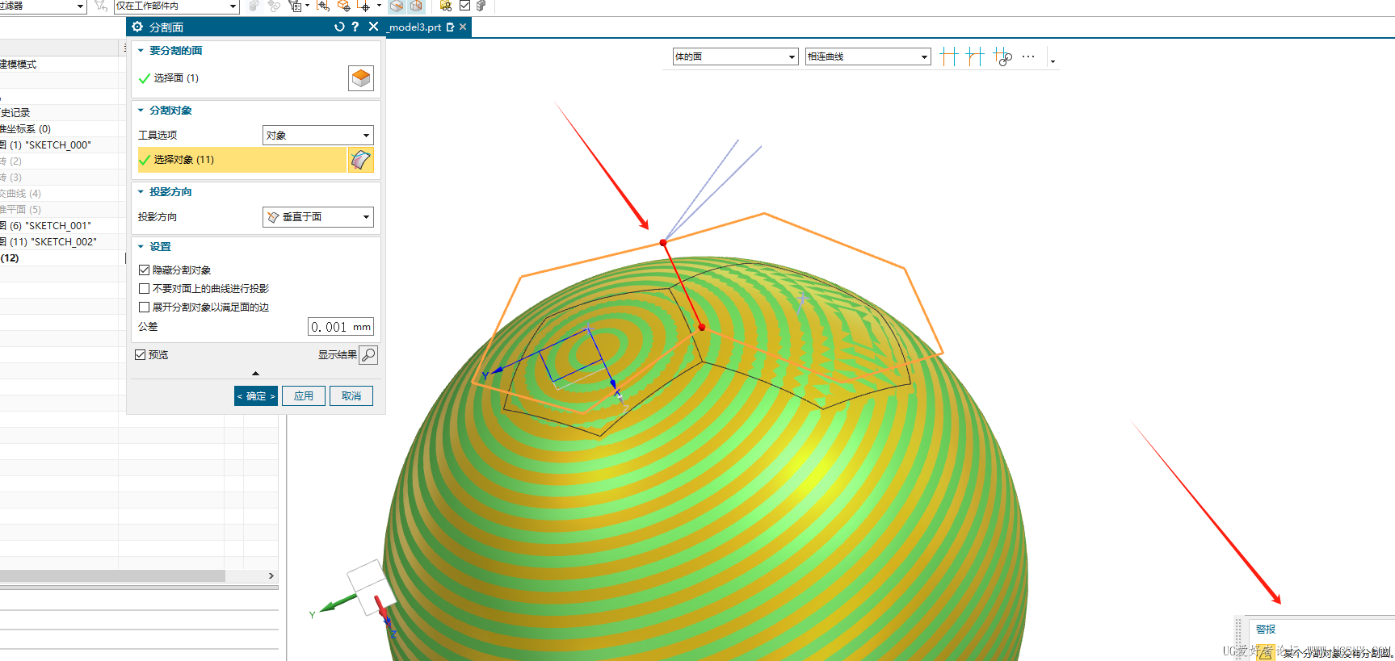Image resolution: width=1395 pixels, height=661 pixels.
Task: Select the 交曲线 (4) navigator item
Action: click(x=20, y=193)
